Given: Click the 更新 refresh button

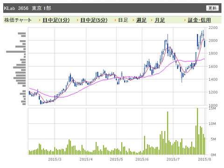Looking at the screenshot, I should click(212, 8).
